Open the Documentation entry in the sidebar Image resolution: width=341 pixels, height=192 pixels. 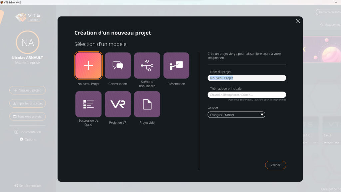(28, 132)
